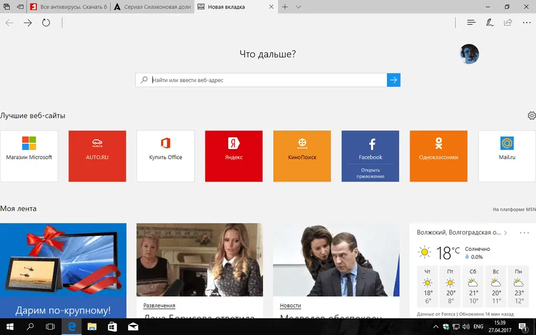Open the Новости news section link
The height and width of the screenshot is (335, 536).
291,306
